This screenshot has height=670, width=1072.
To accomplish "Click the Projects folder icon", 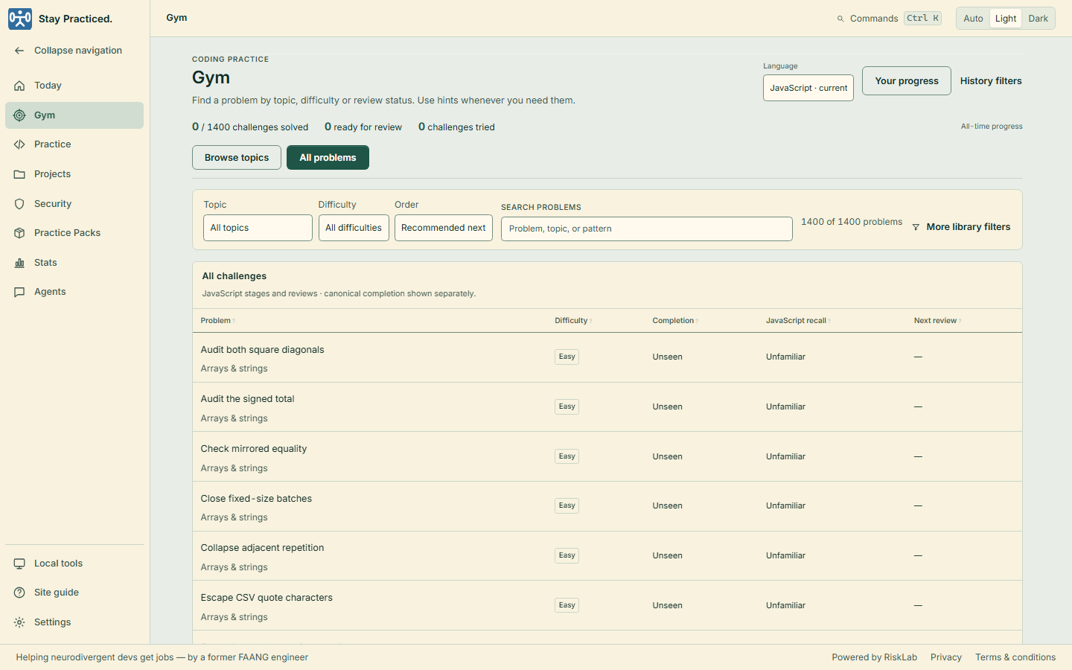I will (x=19, y=174).
